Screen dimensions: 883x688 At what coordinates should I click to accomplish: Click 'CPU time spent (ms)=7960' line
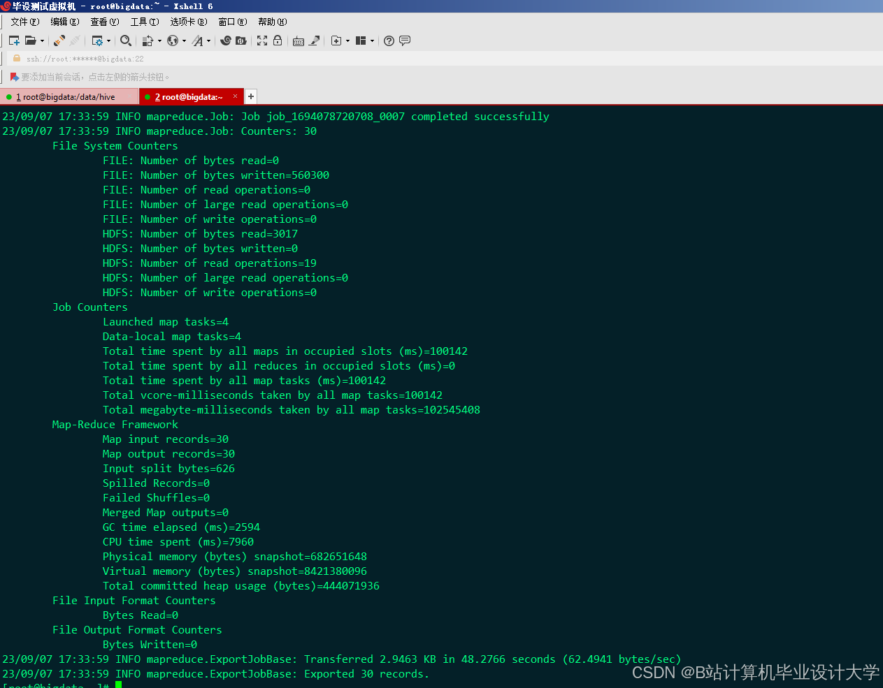pos(178,542)
